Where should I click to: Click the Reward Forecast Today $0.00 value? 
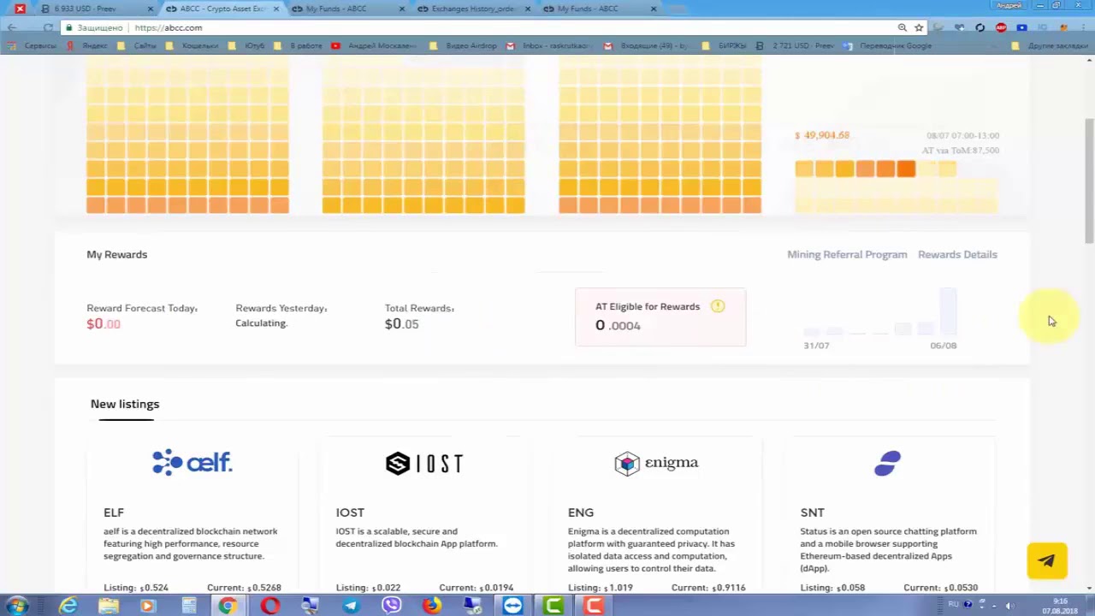click(x=104, y=323)
